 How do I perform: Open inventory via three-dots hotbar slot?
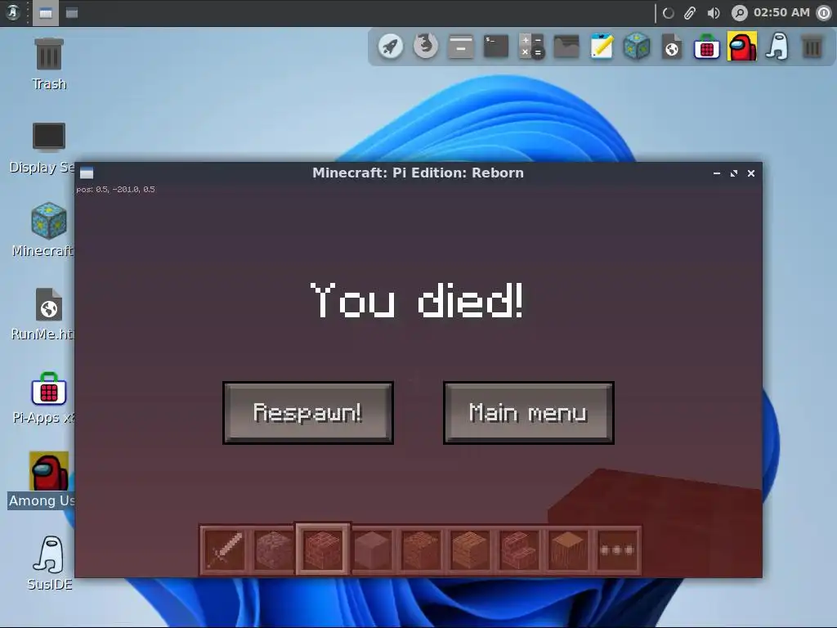(x=617, y=550)
